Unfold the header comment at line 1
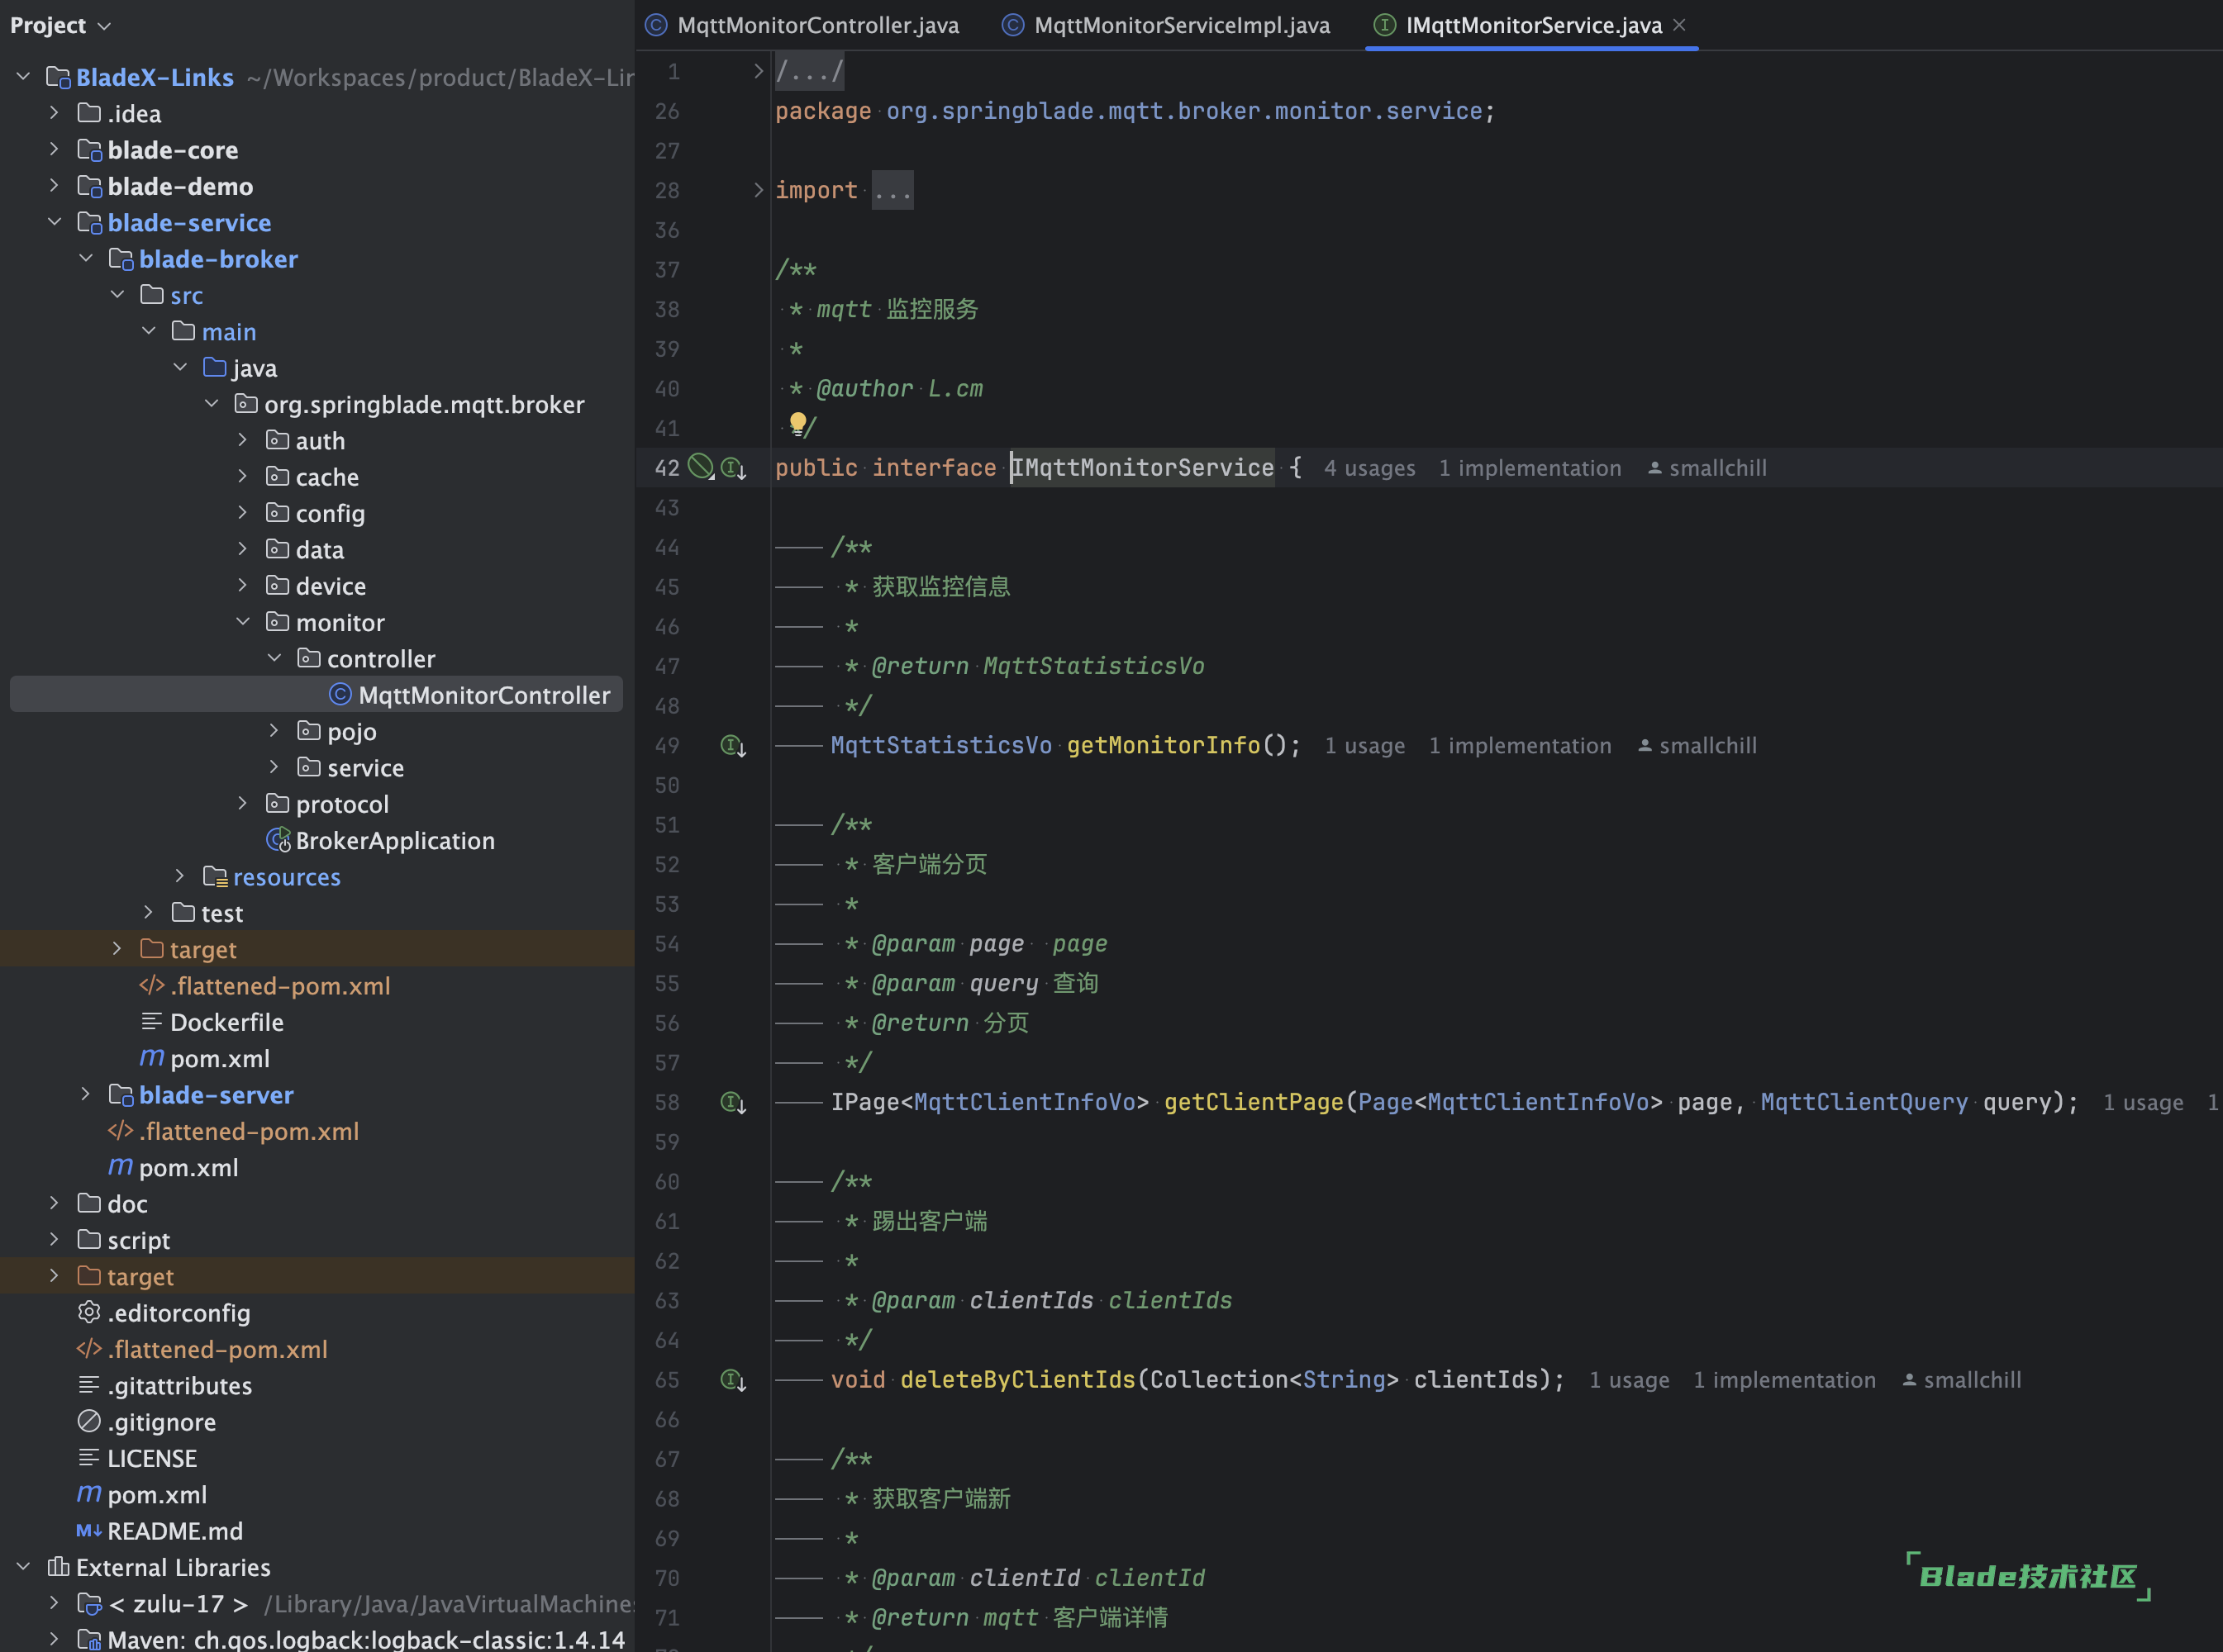This screenshot has height=1652, width=2223. point(757,71)
